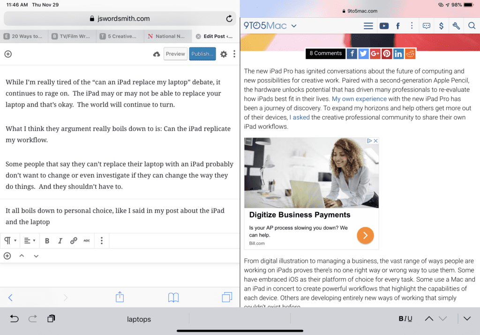Image resolution: width=480 pixels, height=335 pixels.
Task: Tap the jswordsmith.com address bar
Action: [120, 19]
